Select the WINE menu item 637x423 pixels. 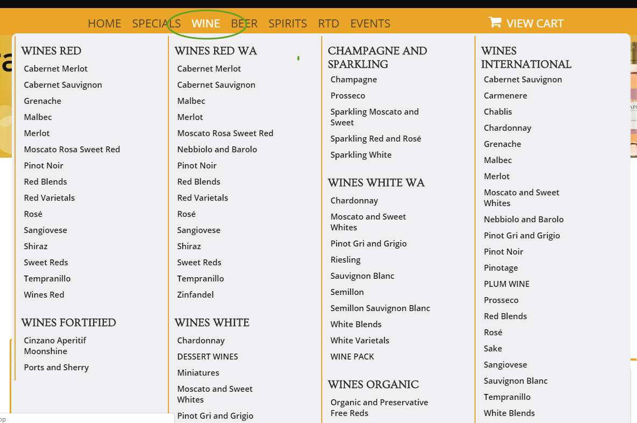point(206,24)
